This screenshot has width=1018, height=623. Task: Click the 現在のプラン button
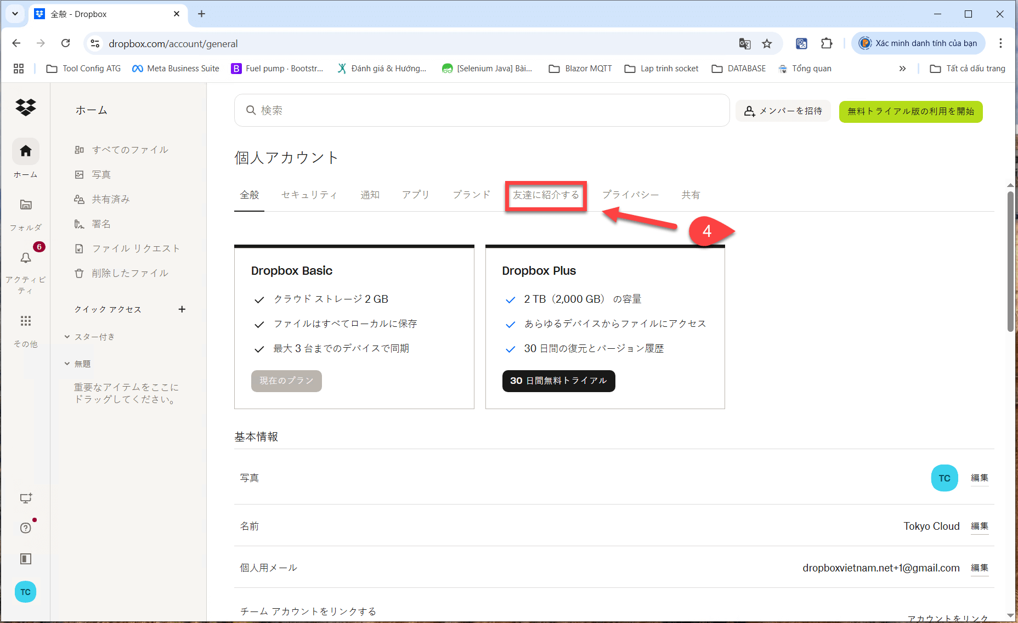point(286,381)
